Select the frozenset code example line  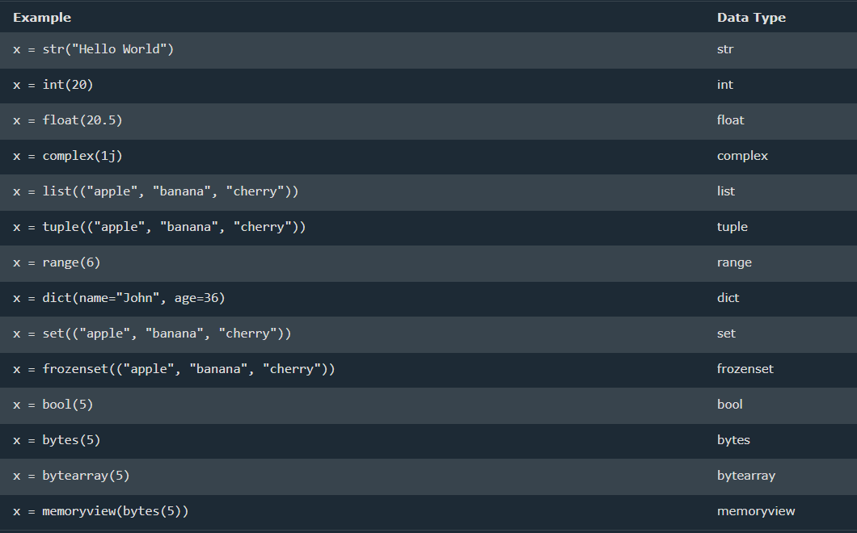click(x=174, y=369)
